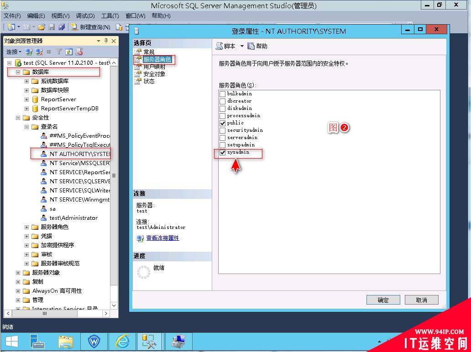This screenshot has width=471, height=352.
Task: Check the dbcreator role checkbox
Action: point(223,101)
